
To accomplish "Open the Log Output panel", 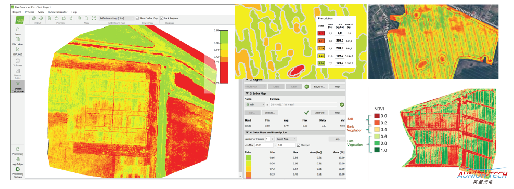I will point(17,161).
